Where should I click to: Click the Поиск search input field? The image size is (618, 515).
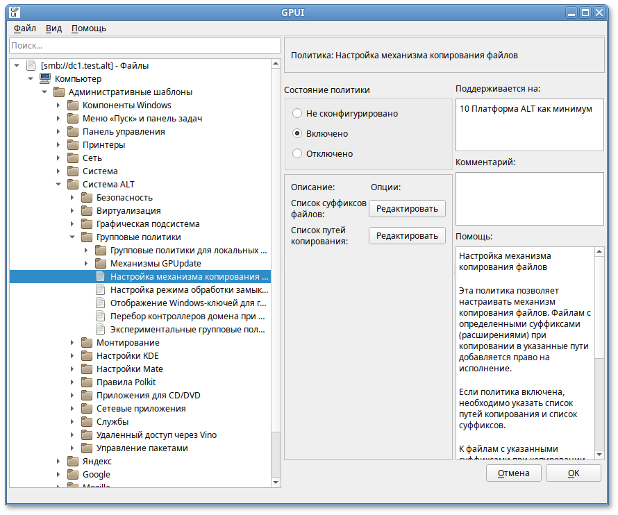(144, 45)
